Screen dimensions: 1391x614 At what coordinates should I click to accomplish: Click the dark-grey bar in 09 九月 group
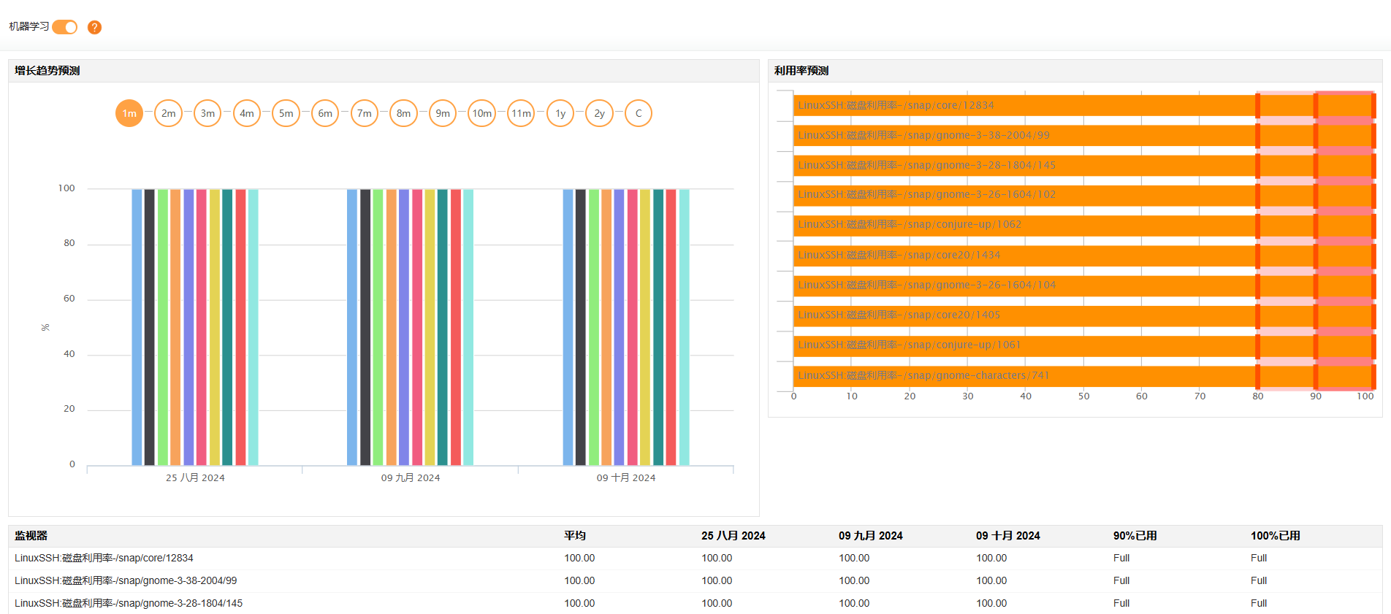tap(365, 327)
